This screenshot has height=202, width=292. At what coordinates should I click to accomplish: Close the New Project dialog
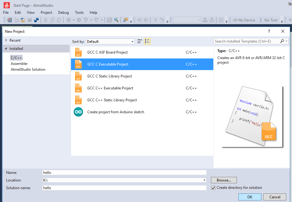(x=283, y=31)
